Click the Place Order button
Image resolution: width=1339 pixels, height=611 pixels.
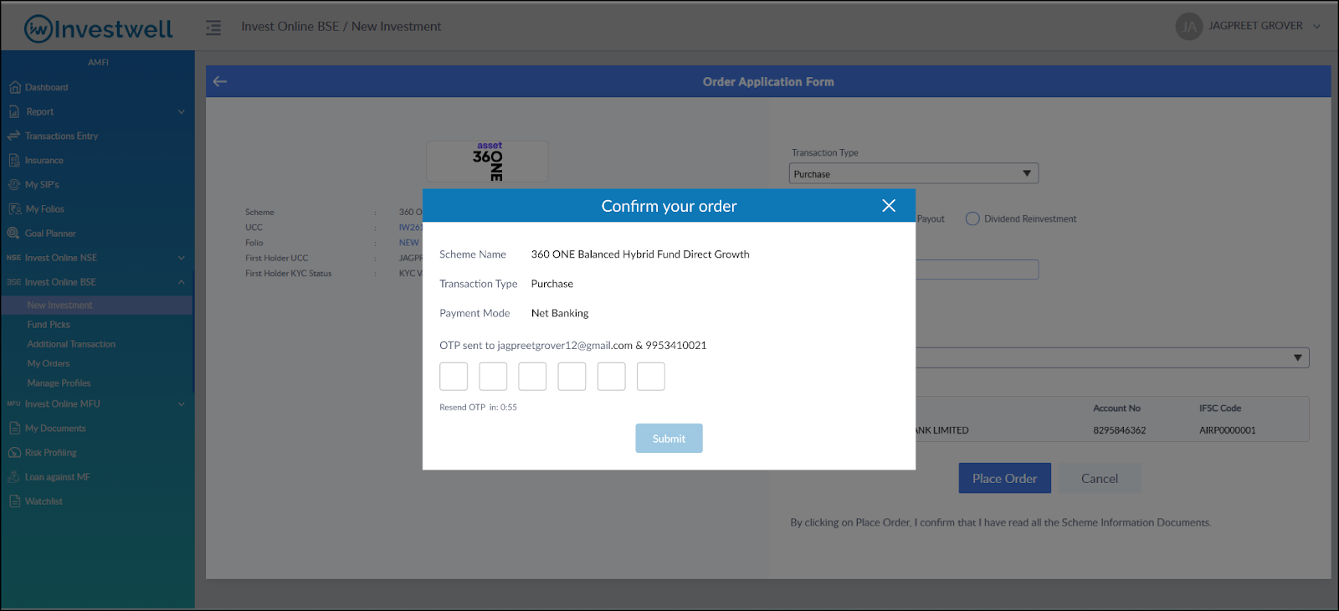pyautogui.click(x=1004, y=479)
